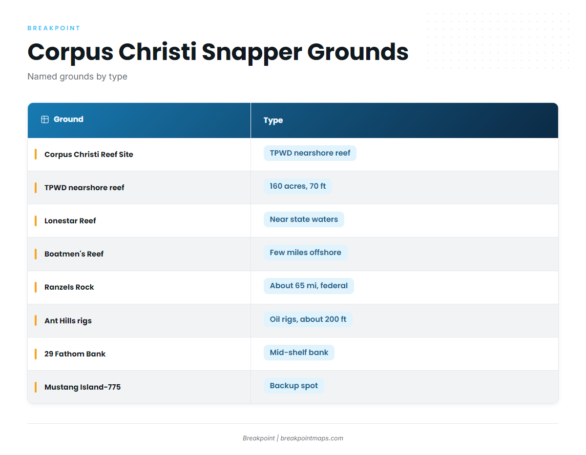Click the Ant Hills rigs row label

(68, 320)
